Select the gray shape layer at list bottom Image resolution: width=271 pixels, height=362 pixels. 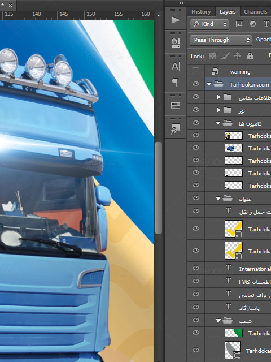pos(233,350)
